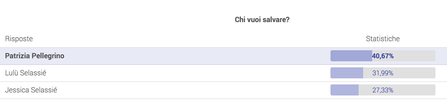447x104 pixels.
Task: Click filled purple part of Lulù's bar
Action: [347, 73]
